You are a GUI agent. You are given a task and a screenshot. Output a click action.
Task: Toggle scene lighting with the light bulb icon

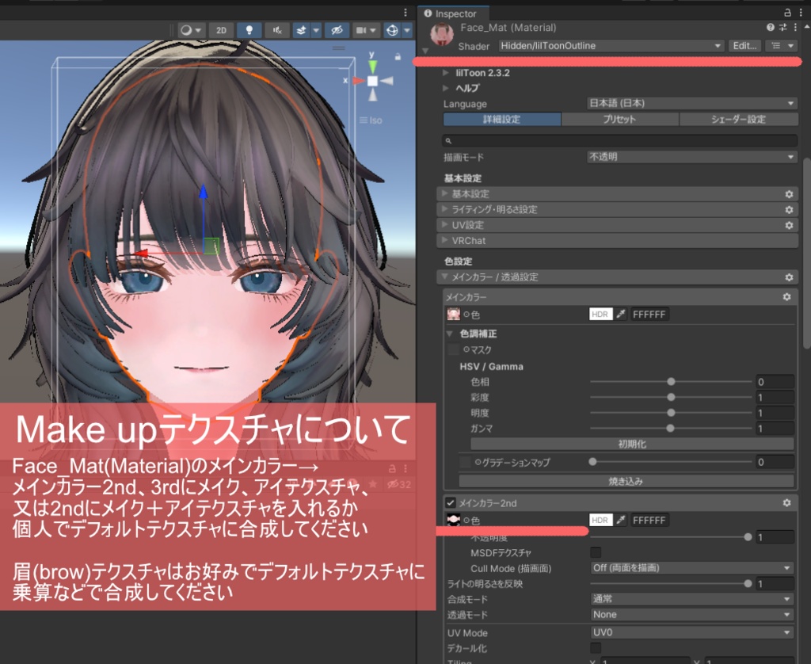click(249, 29)
